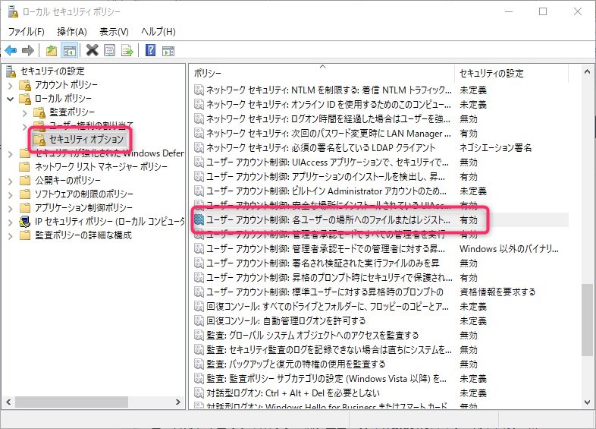Click the Delete (X) toolbar icon
This screenshot has height=429, width=596.
[92, 50]
